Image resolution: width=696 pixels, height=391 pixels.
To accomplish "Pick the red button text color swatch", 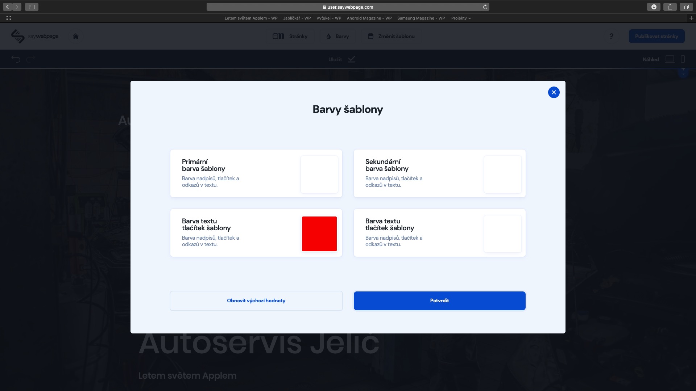I will pos(319,234).
